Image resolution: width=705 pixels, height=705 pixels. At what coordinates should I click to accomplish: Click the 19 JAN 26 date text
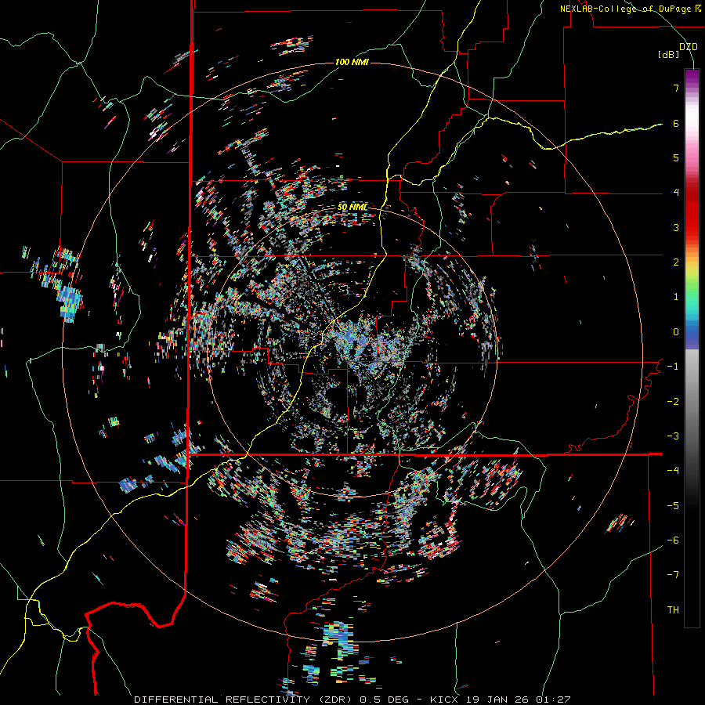(x=496, y=700)
